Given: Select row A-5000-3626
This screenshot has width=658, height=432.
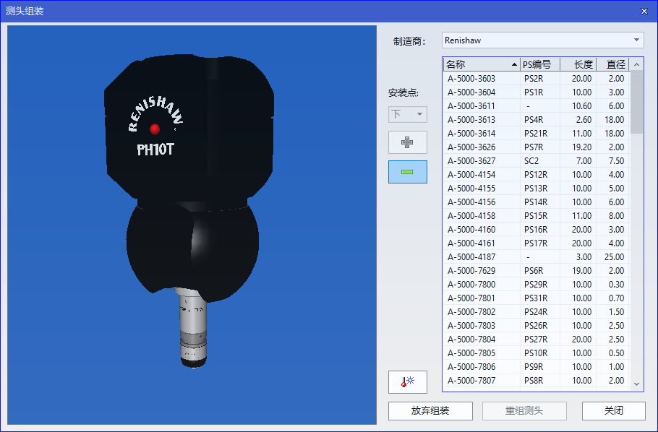Looking at the screenshot, I should point(537,147).
